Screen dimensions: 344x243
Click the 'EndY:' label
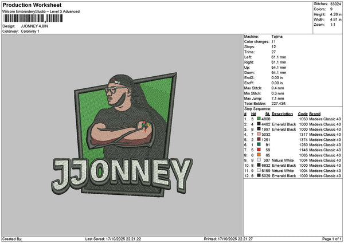coord(249,83)
